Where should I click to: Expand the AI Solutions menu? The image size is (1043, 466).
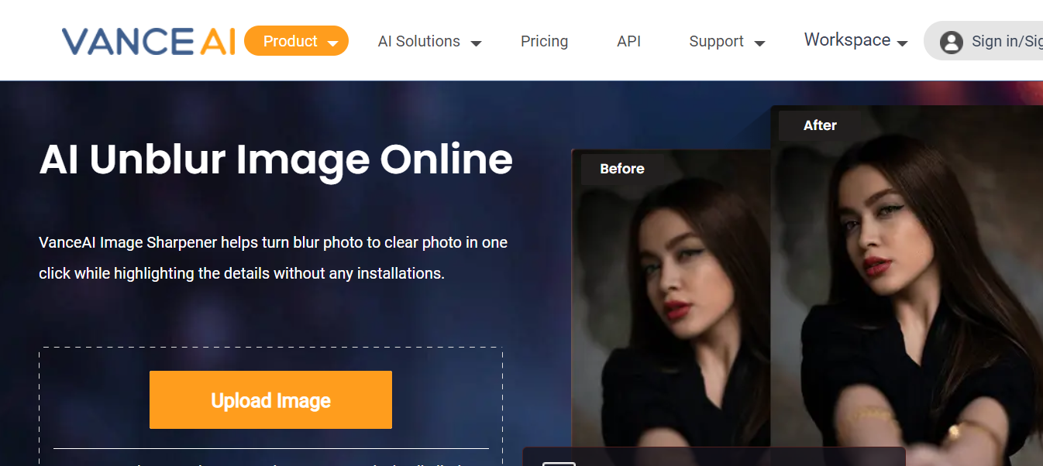click(x=429, y=42)
